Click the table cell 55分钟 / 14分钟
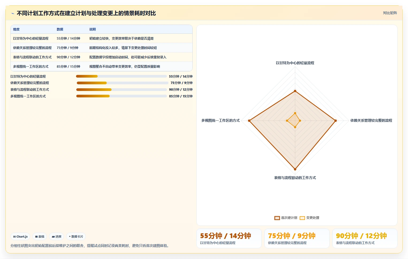The height and width of the screenshot is (259, 408). coord(68,39)
